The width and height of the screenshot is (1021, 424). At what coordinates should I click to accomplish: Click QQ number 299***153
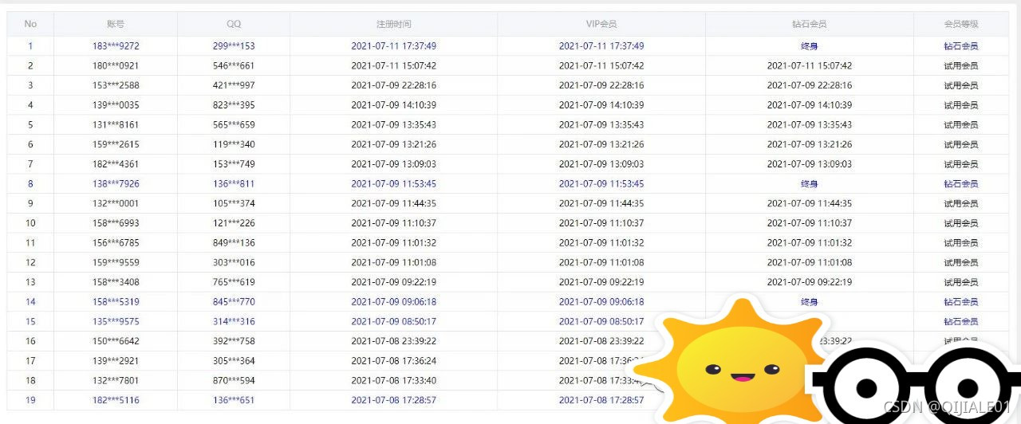click(x=234, y=46)
